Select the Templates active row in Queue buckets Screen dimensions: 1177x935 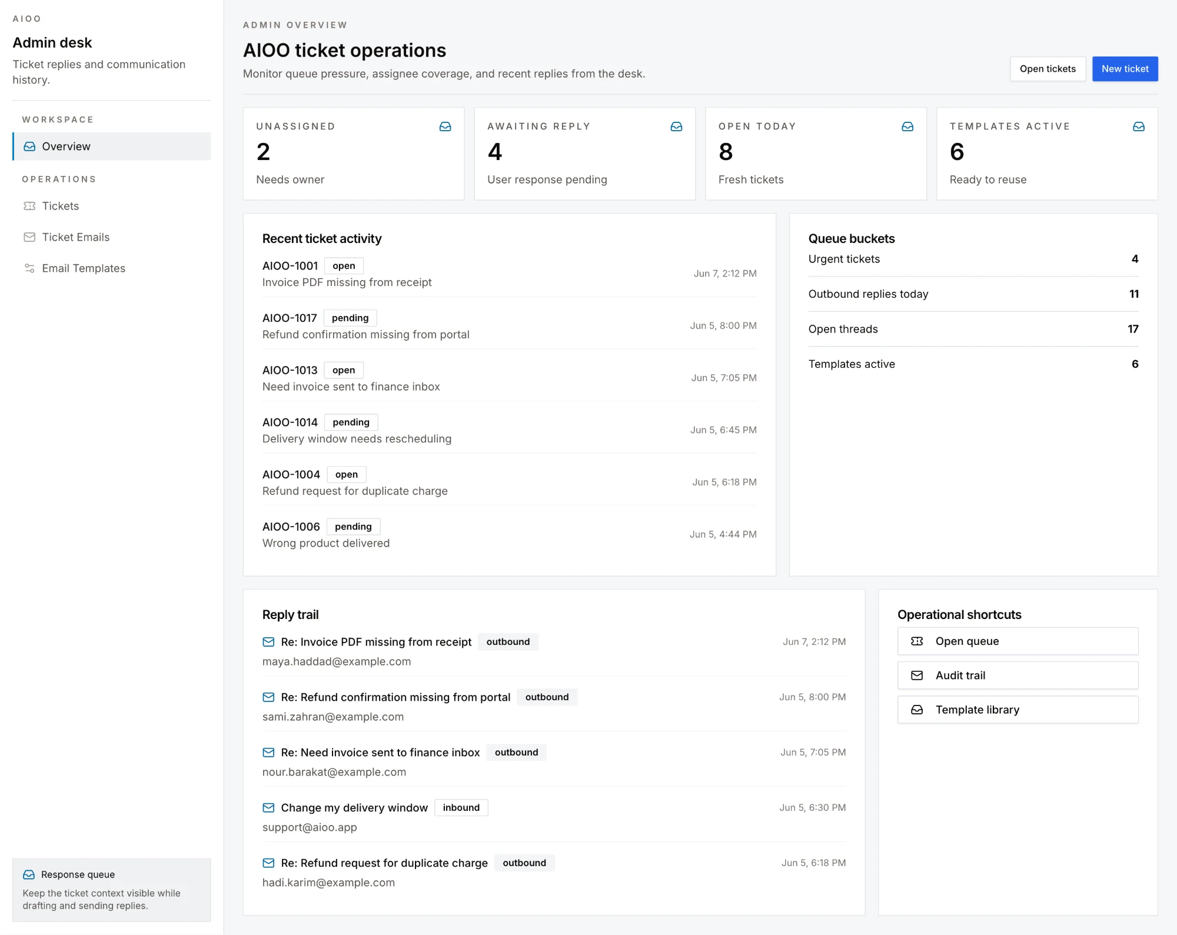tap(973, 364)
